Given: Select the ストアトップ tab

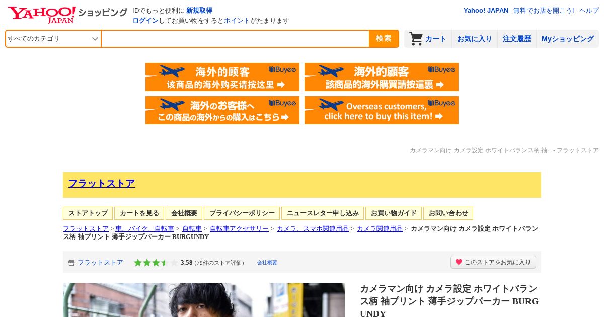Looking at the screenshot, I should coord(88,213).
